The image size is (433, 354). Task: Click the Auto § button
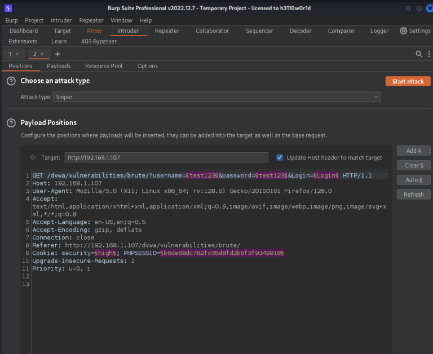click(x=414, y=180)
